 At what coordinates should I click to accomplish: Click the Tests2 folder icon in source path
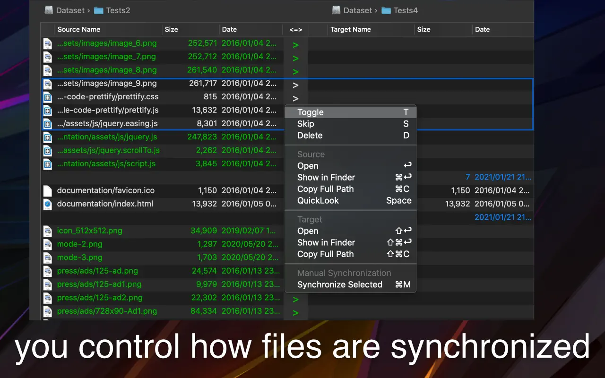[99, 10]
